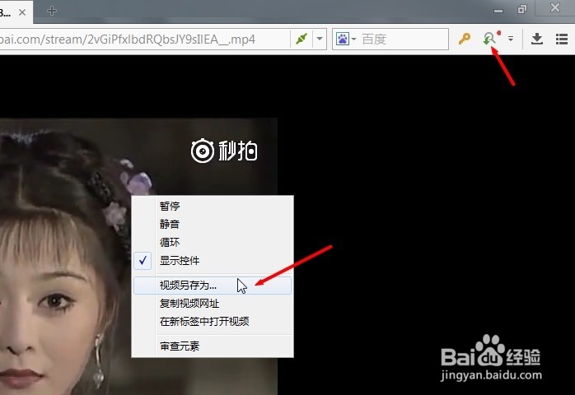This screenshot has width=575, height=395.
Task: Click the green sniffer download icon with red dot
Action: point(490,38)
